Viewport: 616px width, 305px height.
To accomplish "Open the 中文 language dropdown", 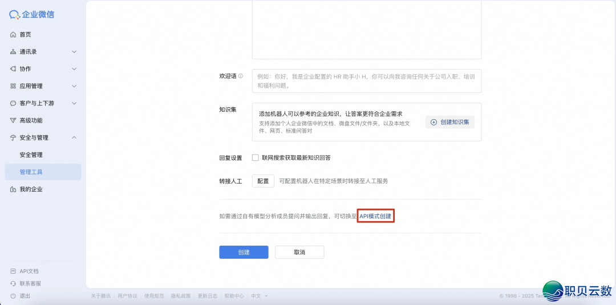I will click(259, 296).
